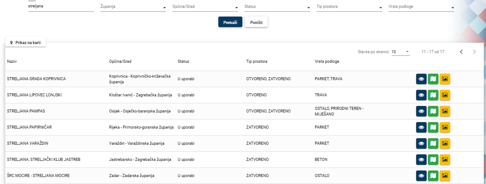Click the Naziv search text field
486x184 pixels.
point(61,7)
